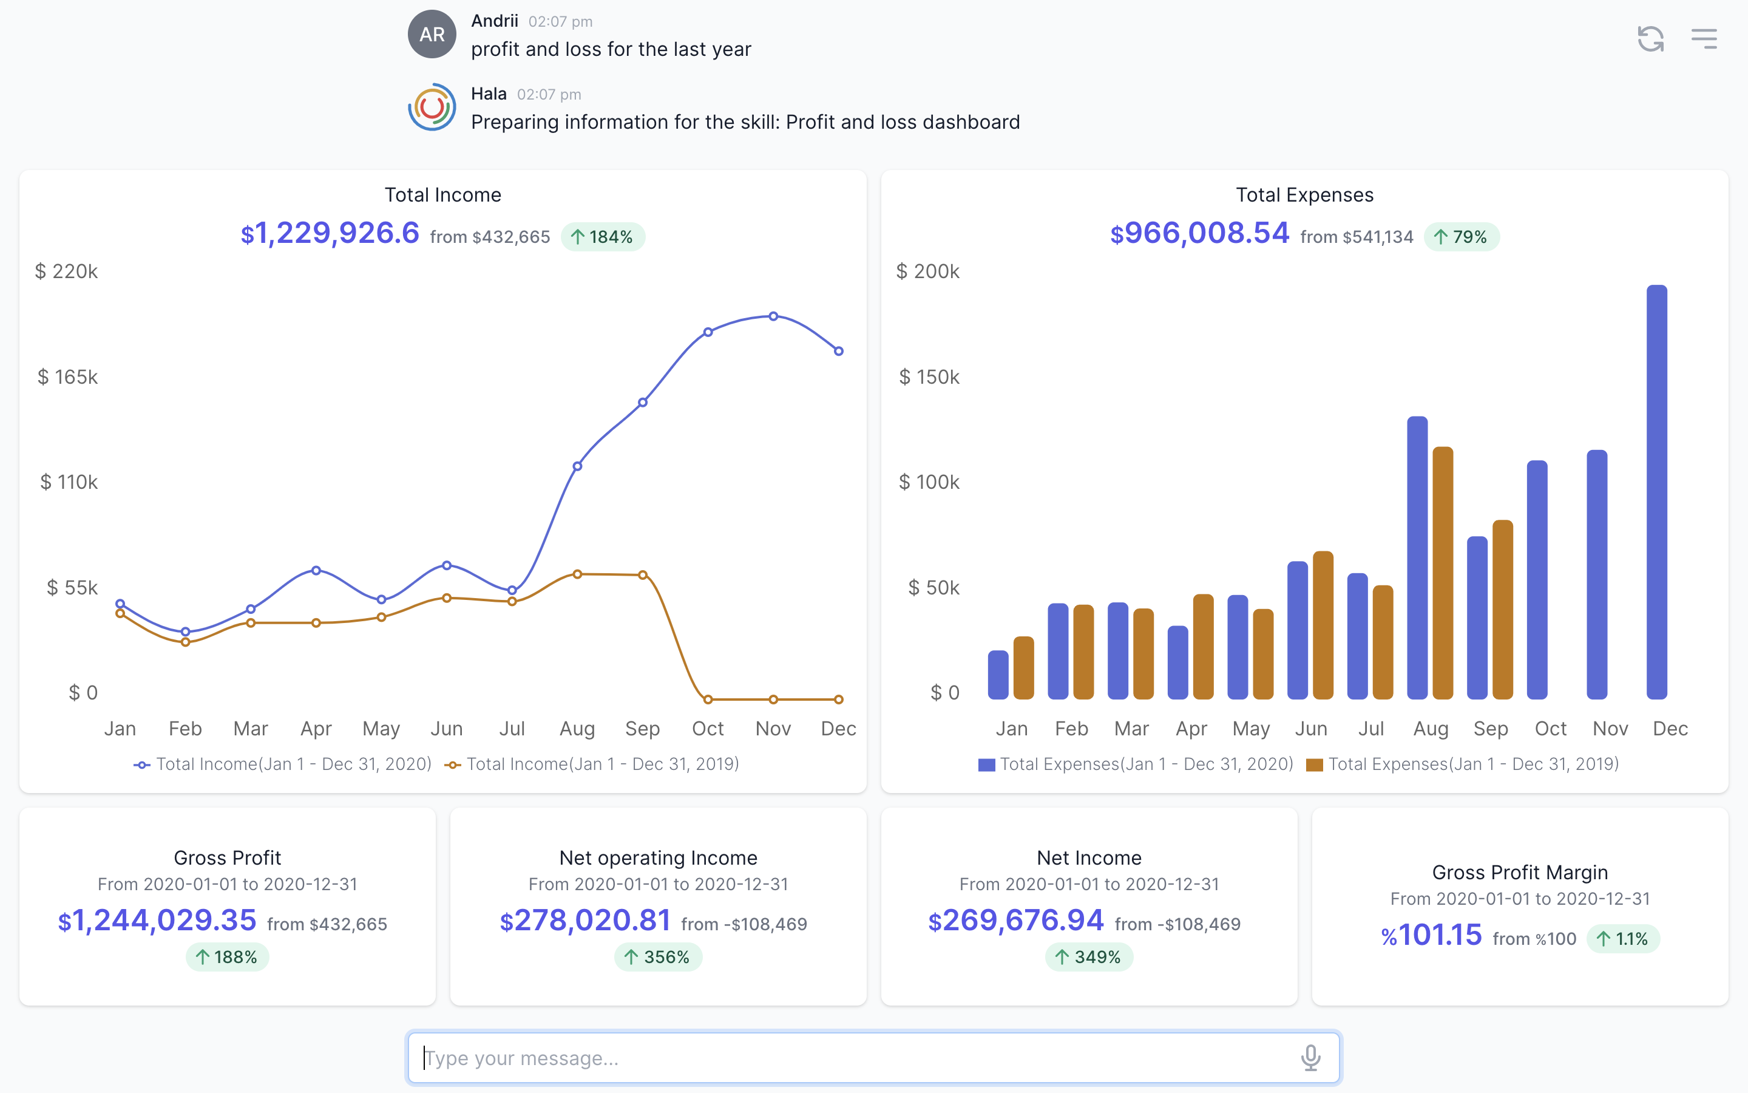Click the June 2019 brown expenses bar
Screen dimensions: 1748x1093
1323,625
